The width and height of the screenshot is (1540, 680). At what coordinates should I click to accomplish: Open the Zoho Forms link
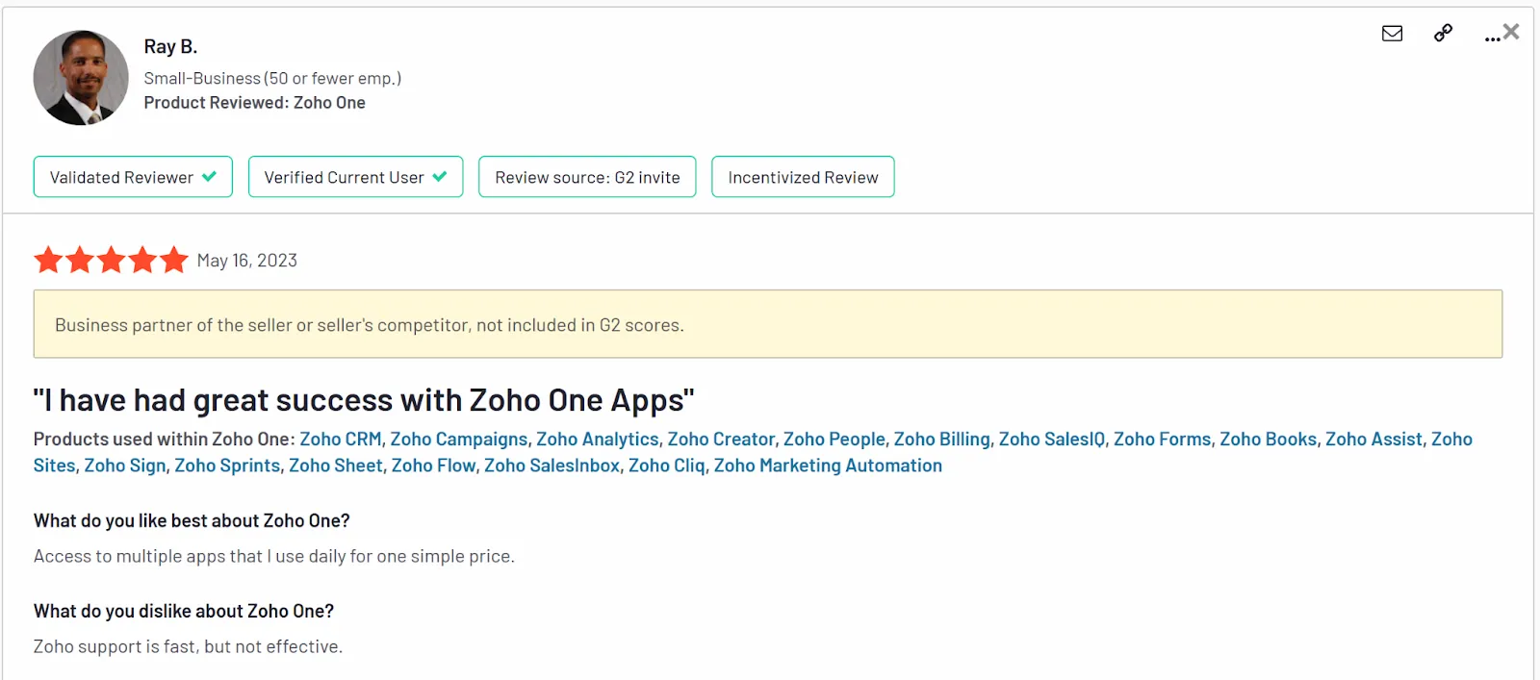1163,439
